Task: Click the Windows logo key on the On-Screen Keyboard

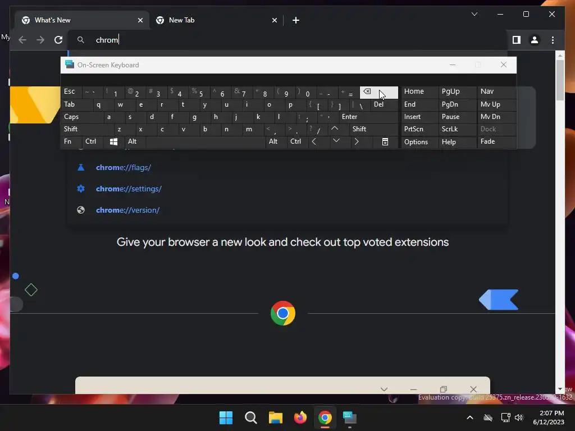Action: click(x=113, y=142)
